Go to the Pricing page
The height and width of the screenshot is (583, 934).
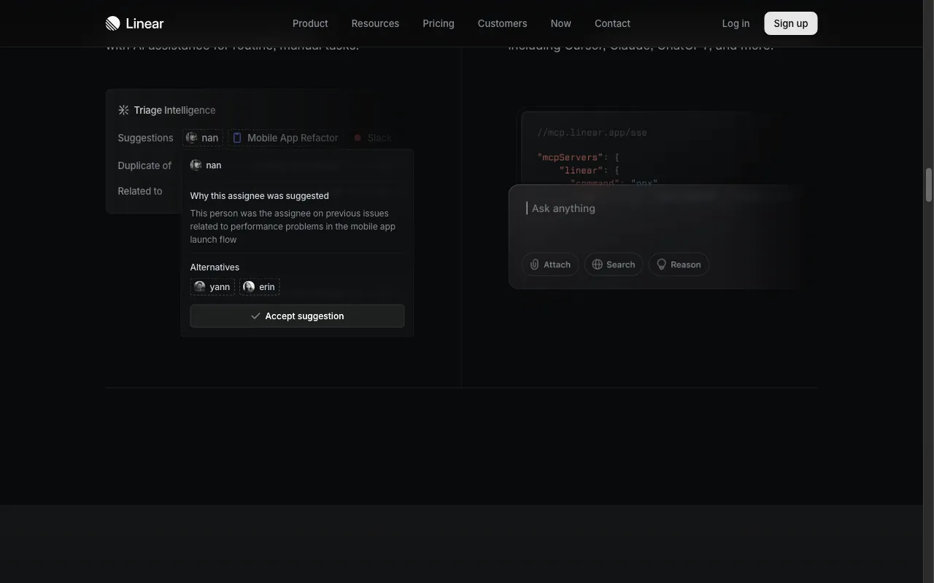[x=439, y=23]
